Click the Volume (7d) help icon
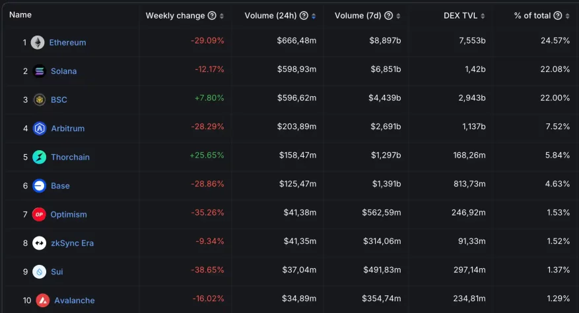The height and width of the screenshot is (313, 579). (x=389, y=16)
